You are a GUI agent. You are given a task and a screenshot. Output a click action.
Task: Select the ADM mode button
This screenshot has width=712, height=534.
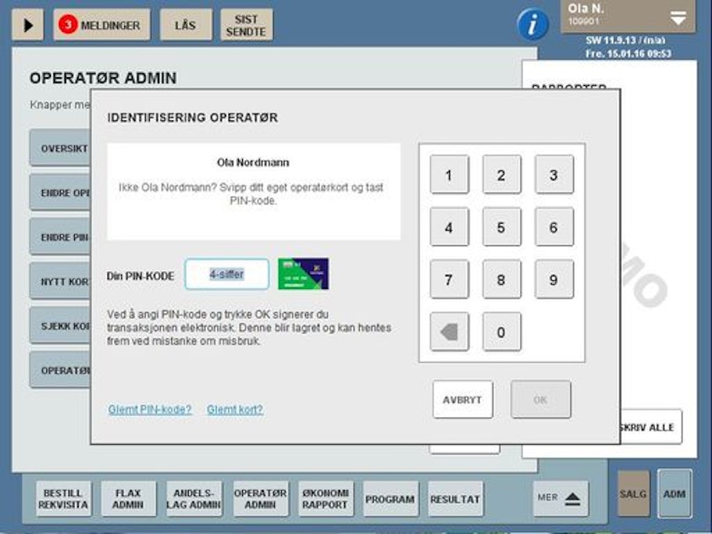674,493
